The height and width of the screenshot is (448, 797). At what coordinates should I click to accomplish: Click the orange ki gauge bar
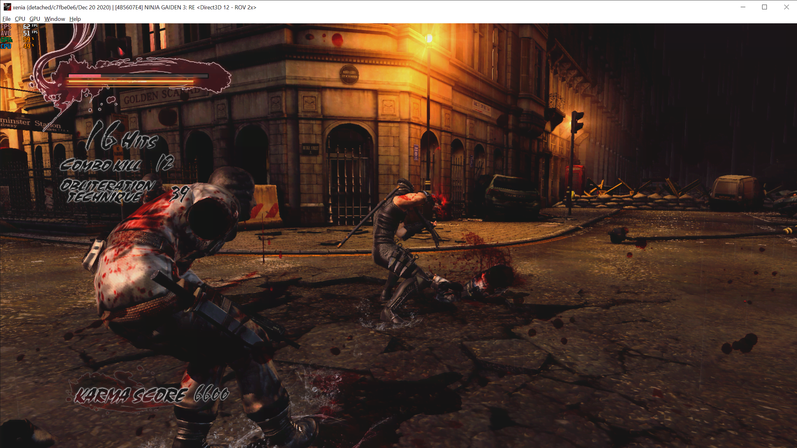pyautogui.click(x=131, y=82)
